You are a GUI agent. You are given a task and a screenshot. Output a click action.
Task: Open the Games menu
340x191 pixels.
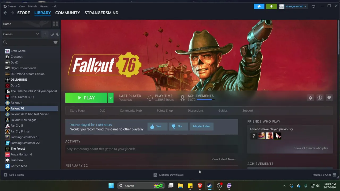[44, 6]
